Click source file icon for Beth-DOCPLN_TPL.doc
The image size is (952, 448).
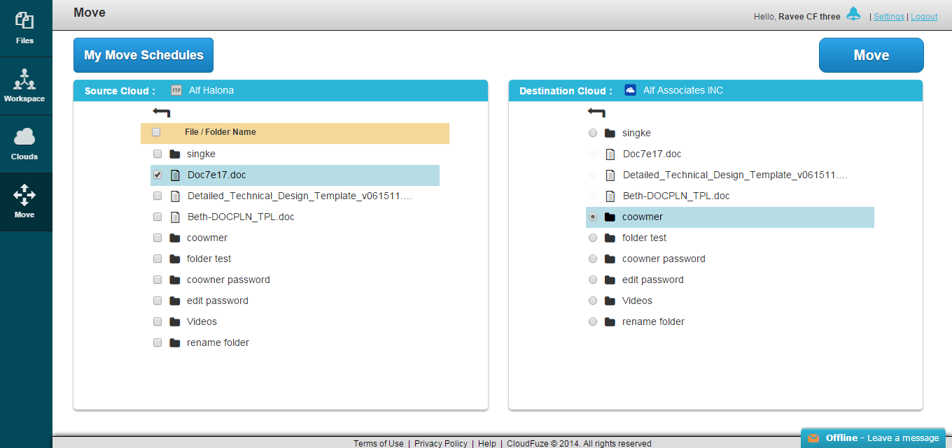(x=175, y=217)
